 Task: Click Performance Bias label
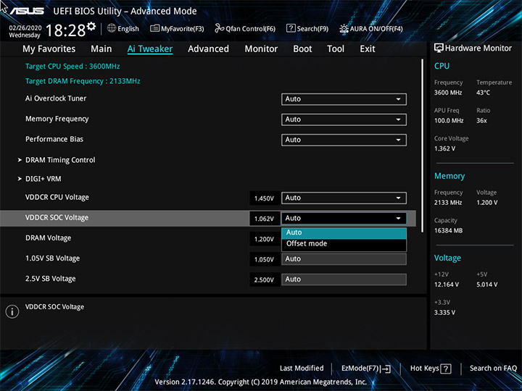click(x=54, y=139)
